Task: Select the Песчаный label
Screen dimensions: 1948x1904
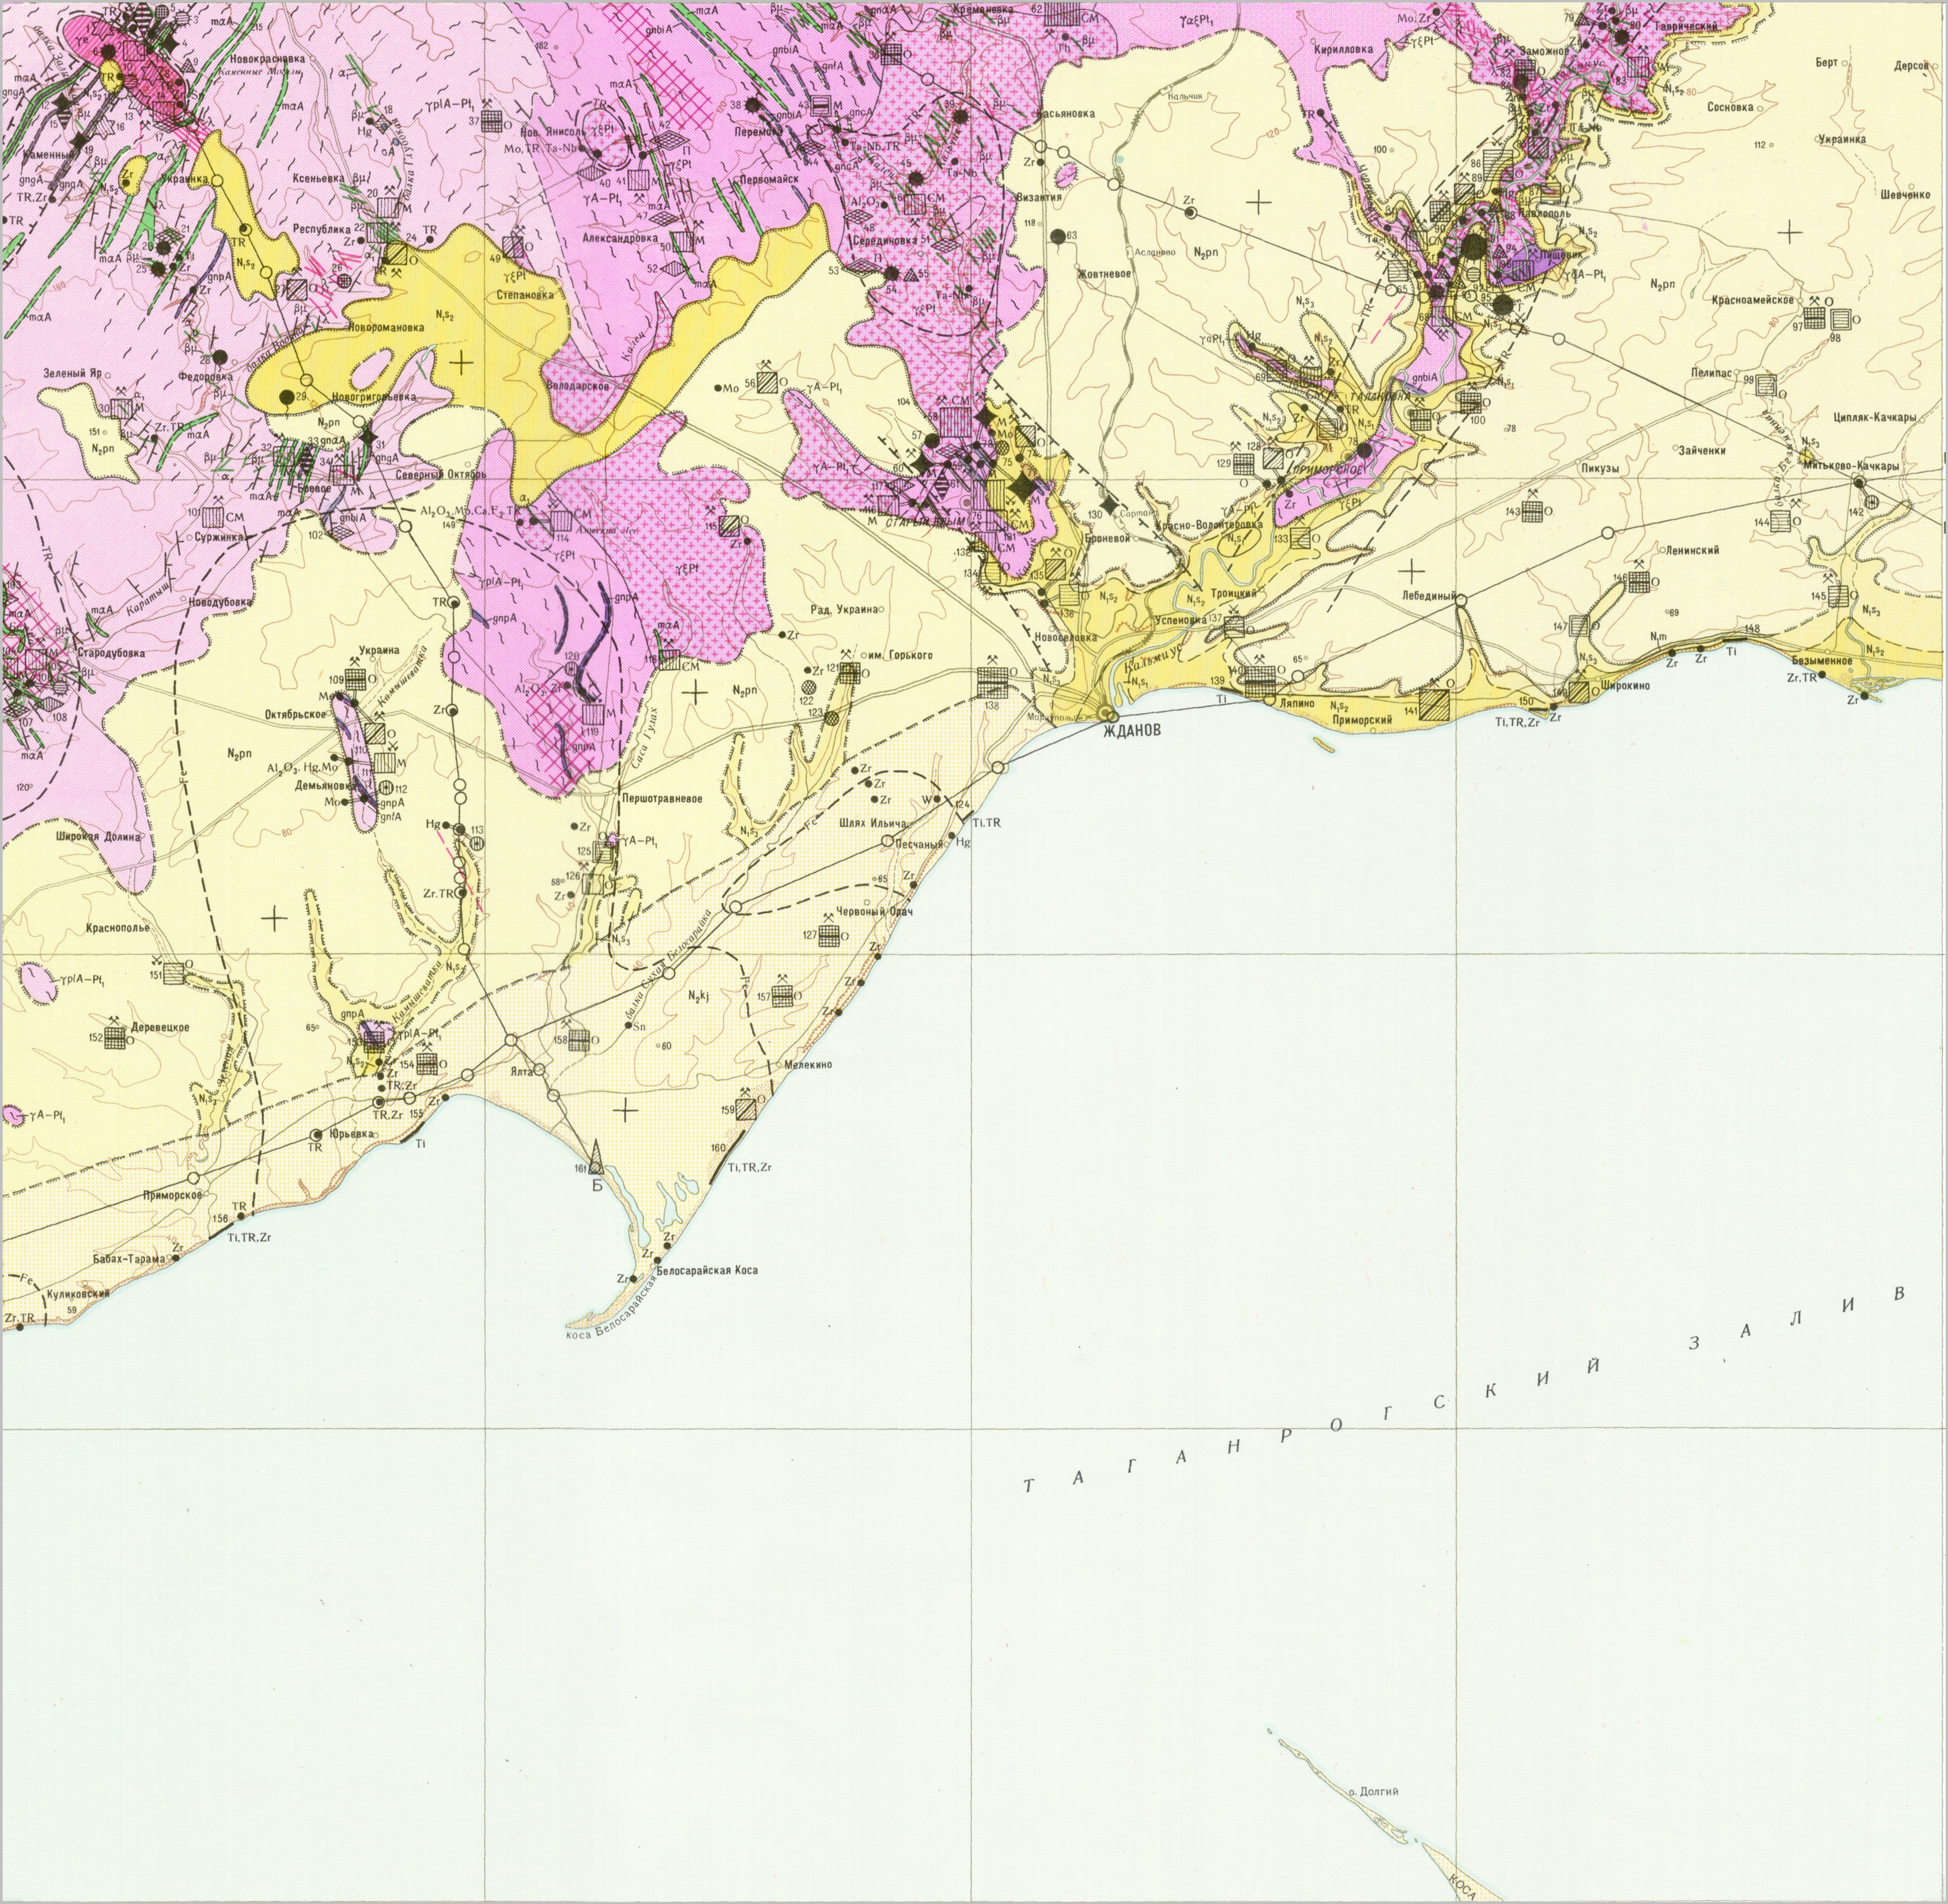Action: [919, 845]
